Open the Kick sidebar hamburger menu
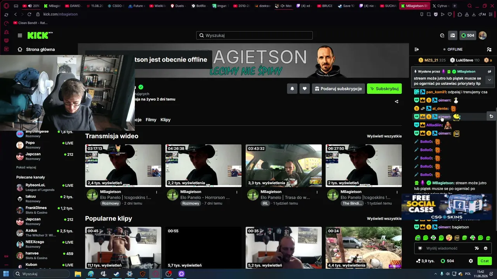 tap(20, 35)
